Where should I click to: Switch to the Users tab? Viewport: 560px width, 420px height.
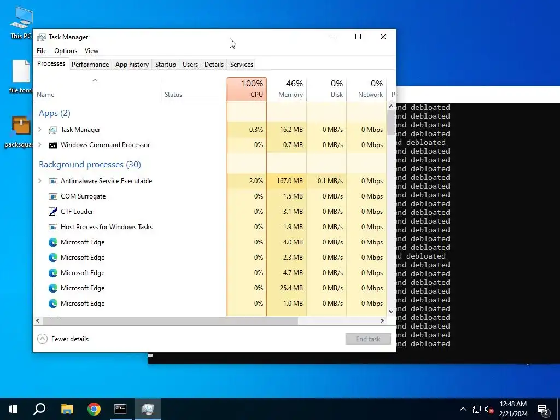[x=190, y=65]
